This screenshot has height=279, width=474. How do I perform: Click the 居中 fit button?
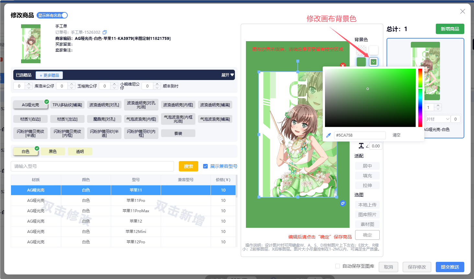point(367,166)
